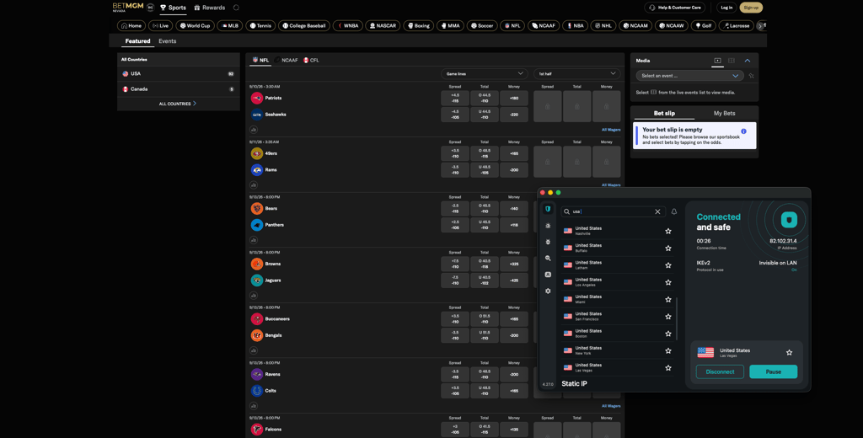Open the Alert icon in VPN sidebar
This screenshot has width=863, height=438.
point(548,226)
